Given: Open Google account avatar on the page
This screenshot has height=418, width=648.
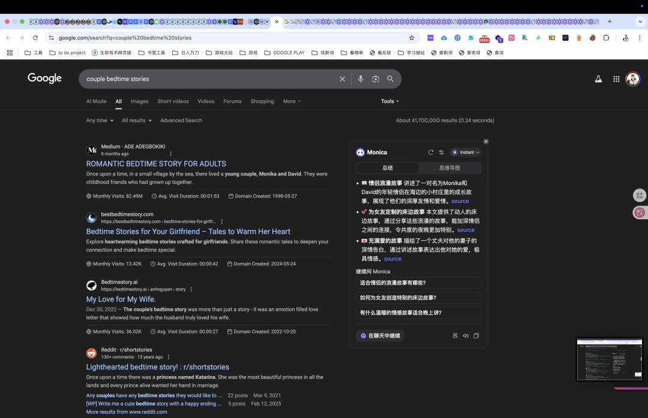Looking at the screenshot, I should point(633,79).
